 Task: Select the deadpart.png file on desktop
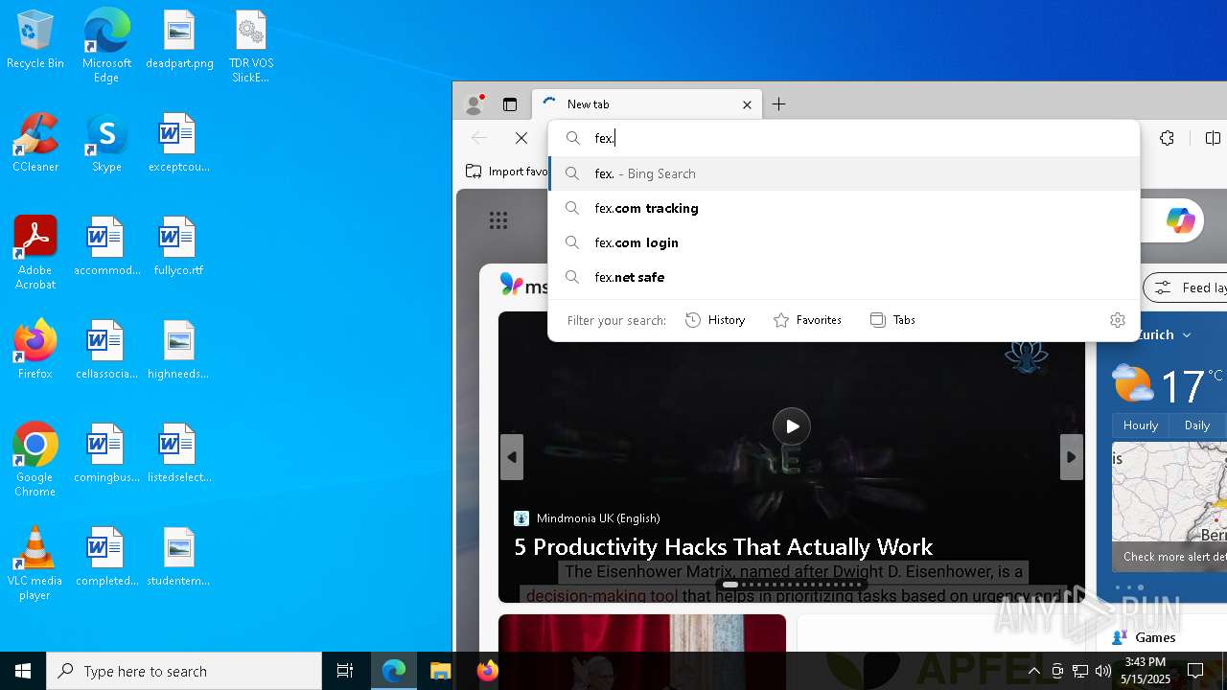coord(179,40)
